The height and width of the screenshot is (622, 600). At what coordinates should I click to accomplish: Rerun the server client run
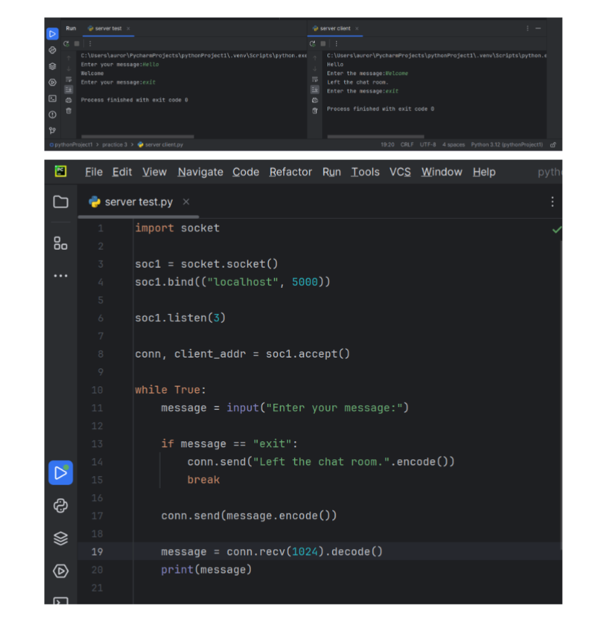pos(313,44)
